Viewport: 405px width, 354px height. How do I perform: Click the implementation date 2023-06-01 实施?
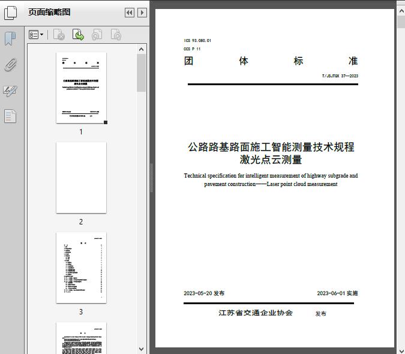(x=337, y=293)
